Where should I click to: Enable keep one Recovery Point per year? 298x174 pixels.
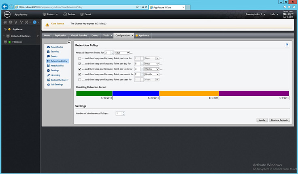click(x=80, y=80)
